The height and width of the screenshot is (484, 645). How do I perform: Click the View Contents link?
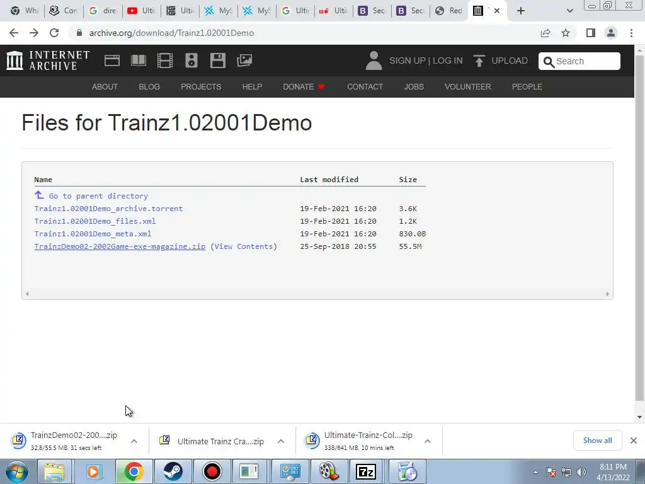pyautogui.click(x=244, y=246)
